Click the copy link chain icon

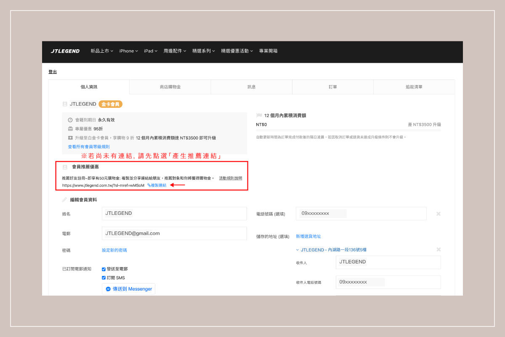click(x=149, y=185)
